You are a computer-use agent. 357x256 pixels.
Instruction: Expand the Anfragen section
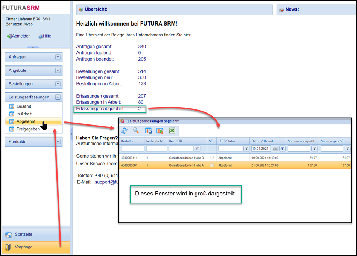pos(58,57)
